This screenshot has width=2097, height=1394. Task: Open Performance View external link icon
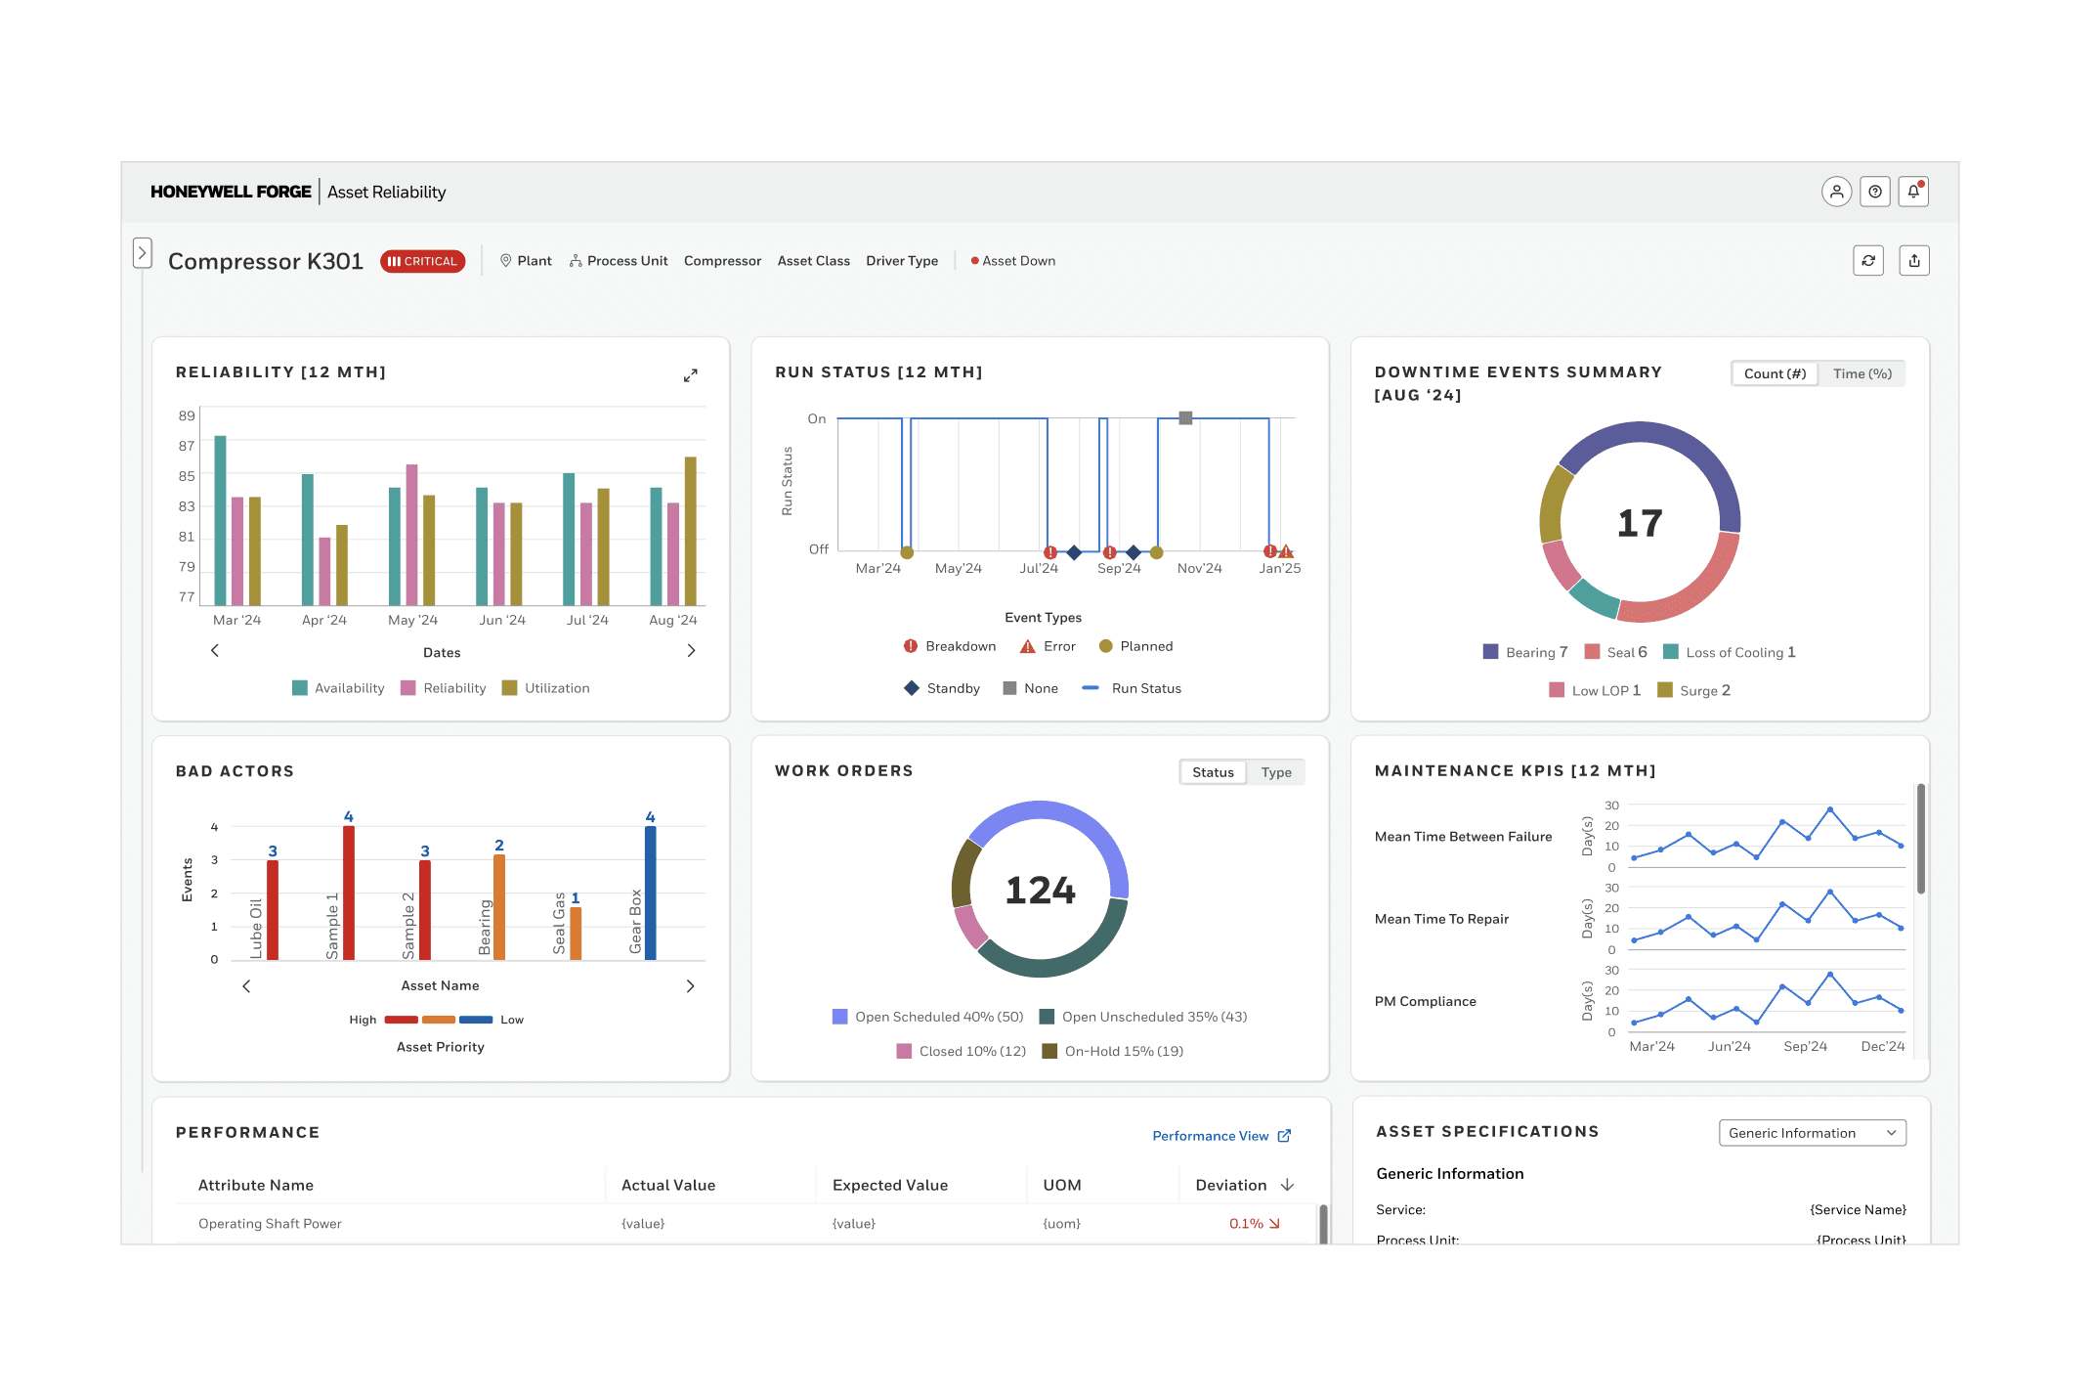click(1284, 1136)
